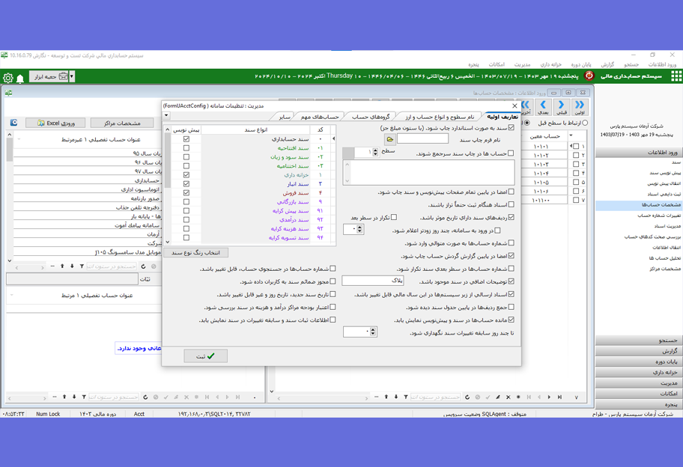The height and width of the screenshot is (467, 683).
Task: Click the filter icon in left-panel grid toolbar
Action: pyautogui.click(x=82, y=266)
